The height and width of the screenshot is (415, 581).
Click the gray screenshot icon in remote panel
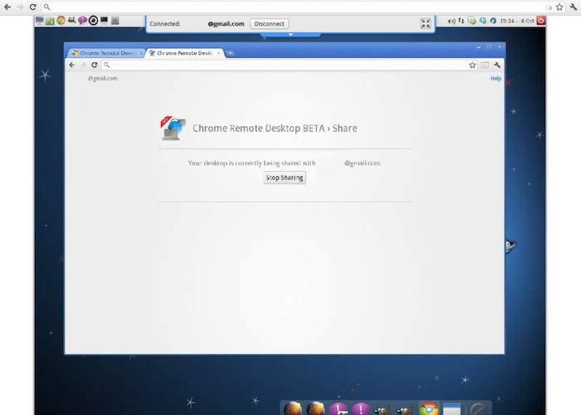pyautogui.click(x=115, y=21)
